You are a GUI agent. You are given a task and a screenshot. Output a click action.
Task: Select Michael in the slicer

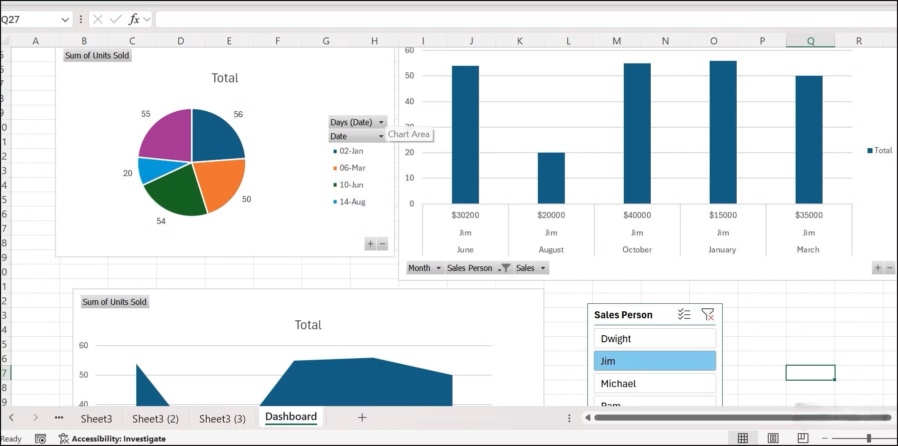click(655, 383)
